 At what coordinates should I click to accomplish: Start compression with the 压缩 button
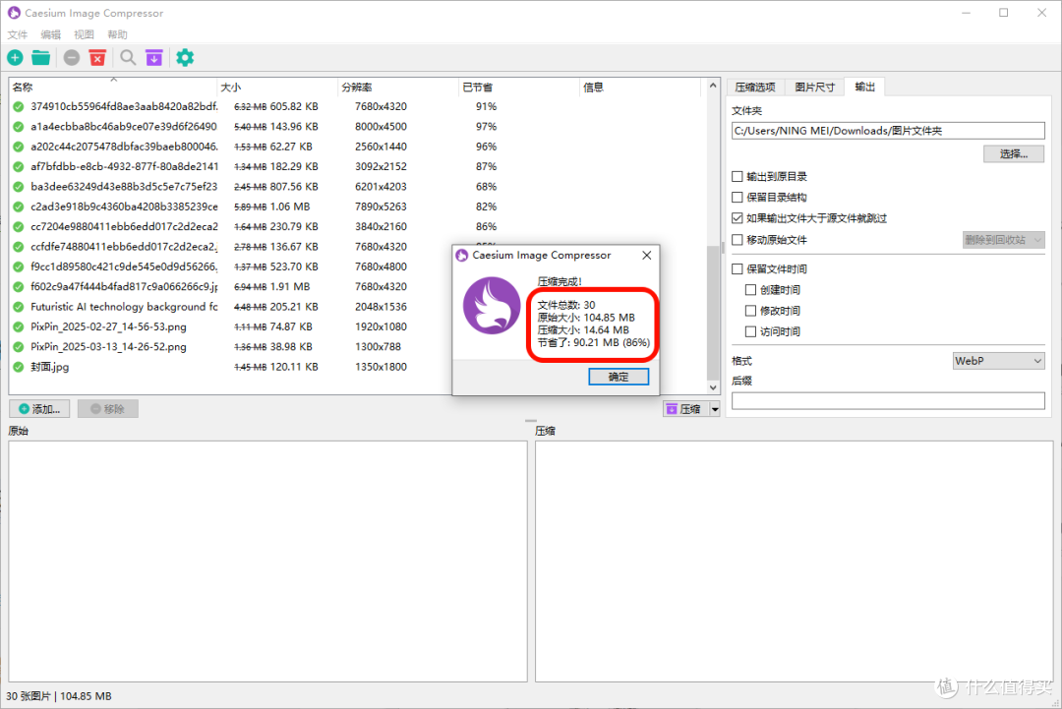[x=685, y=409]
